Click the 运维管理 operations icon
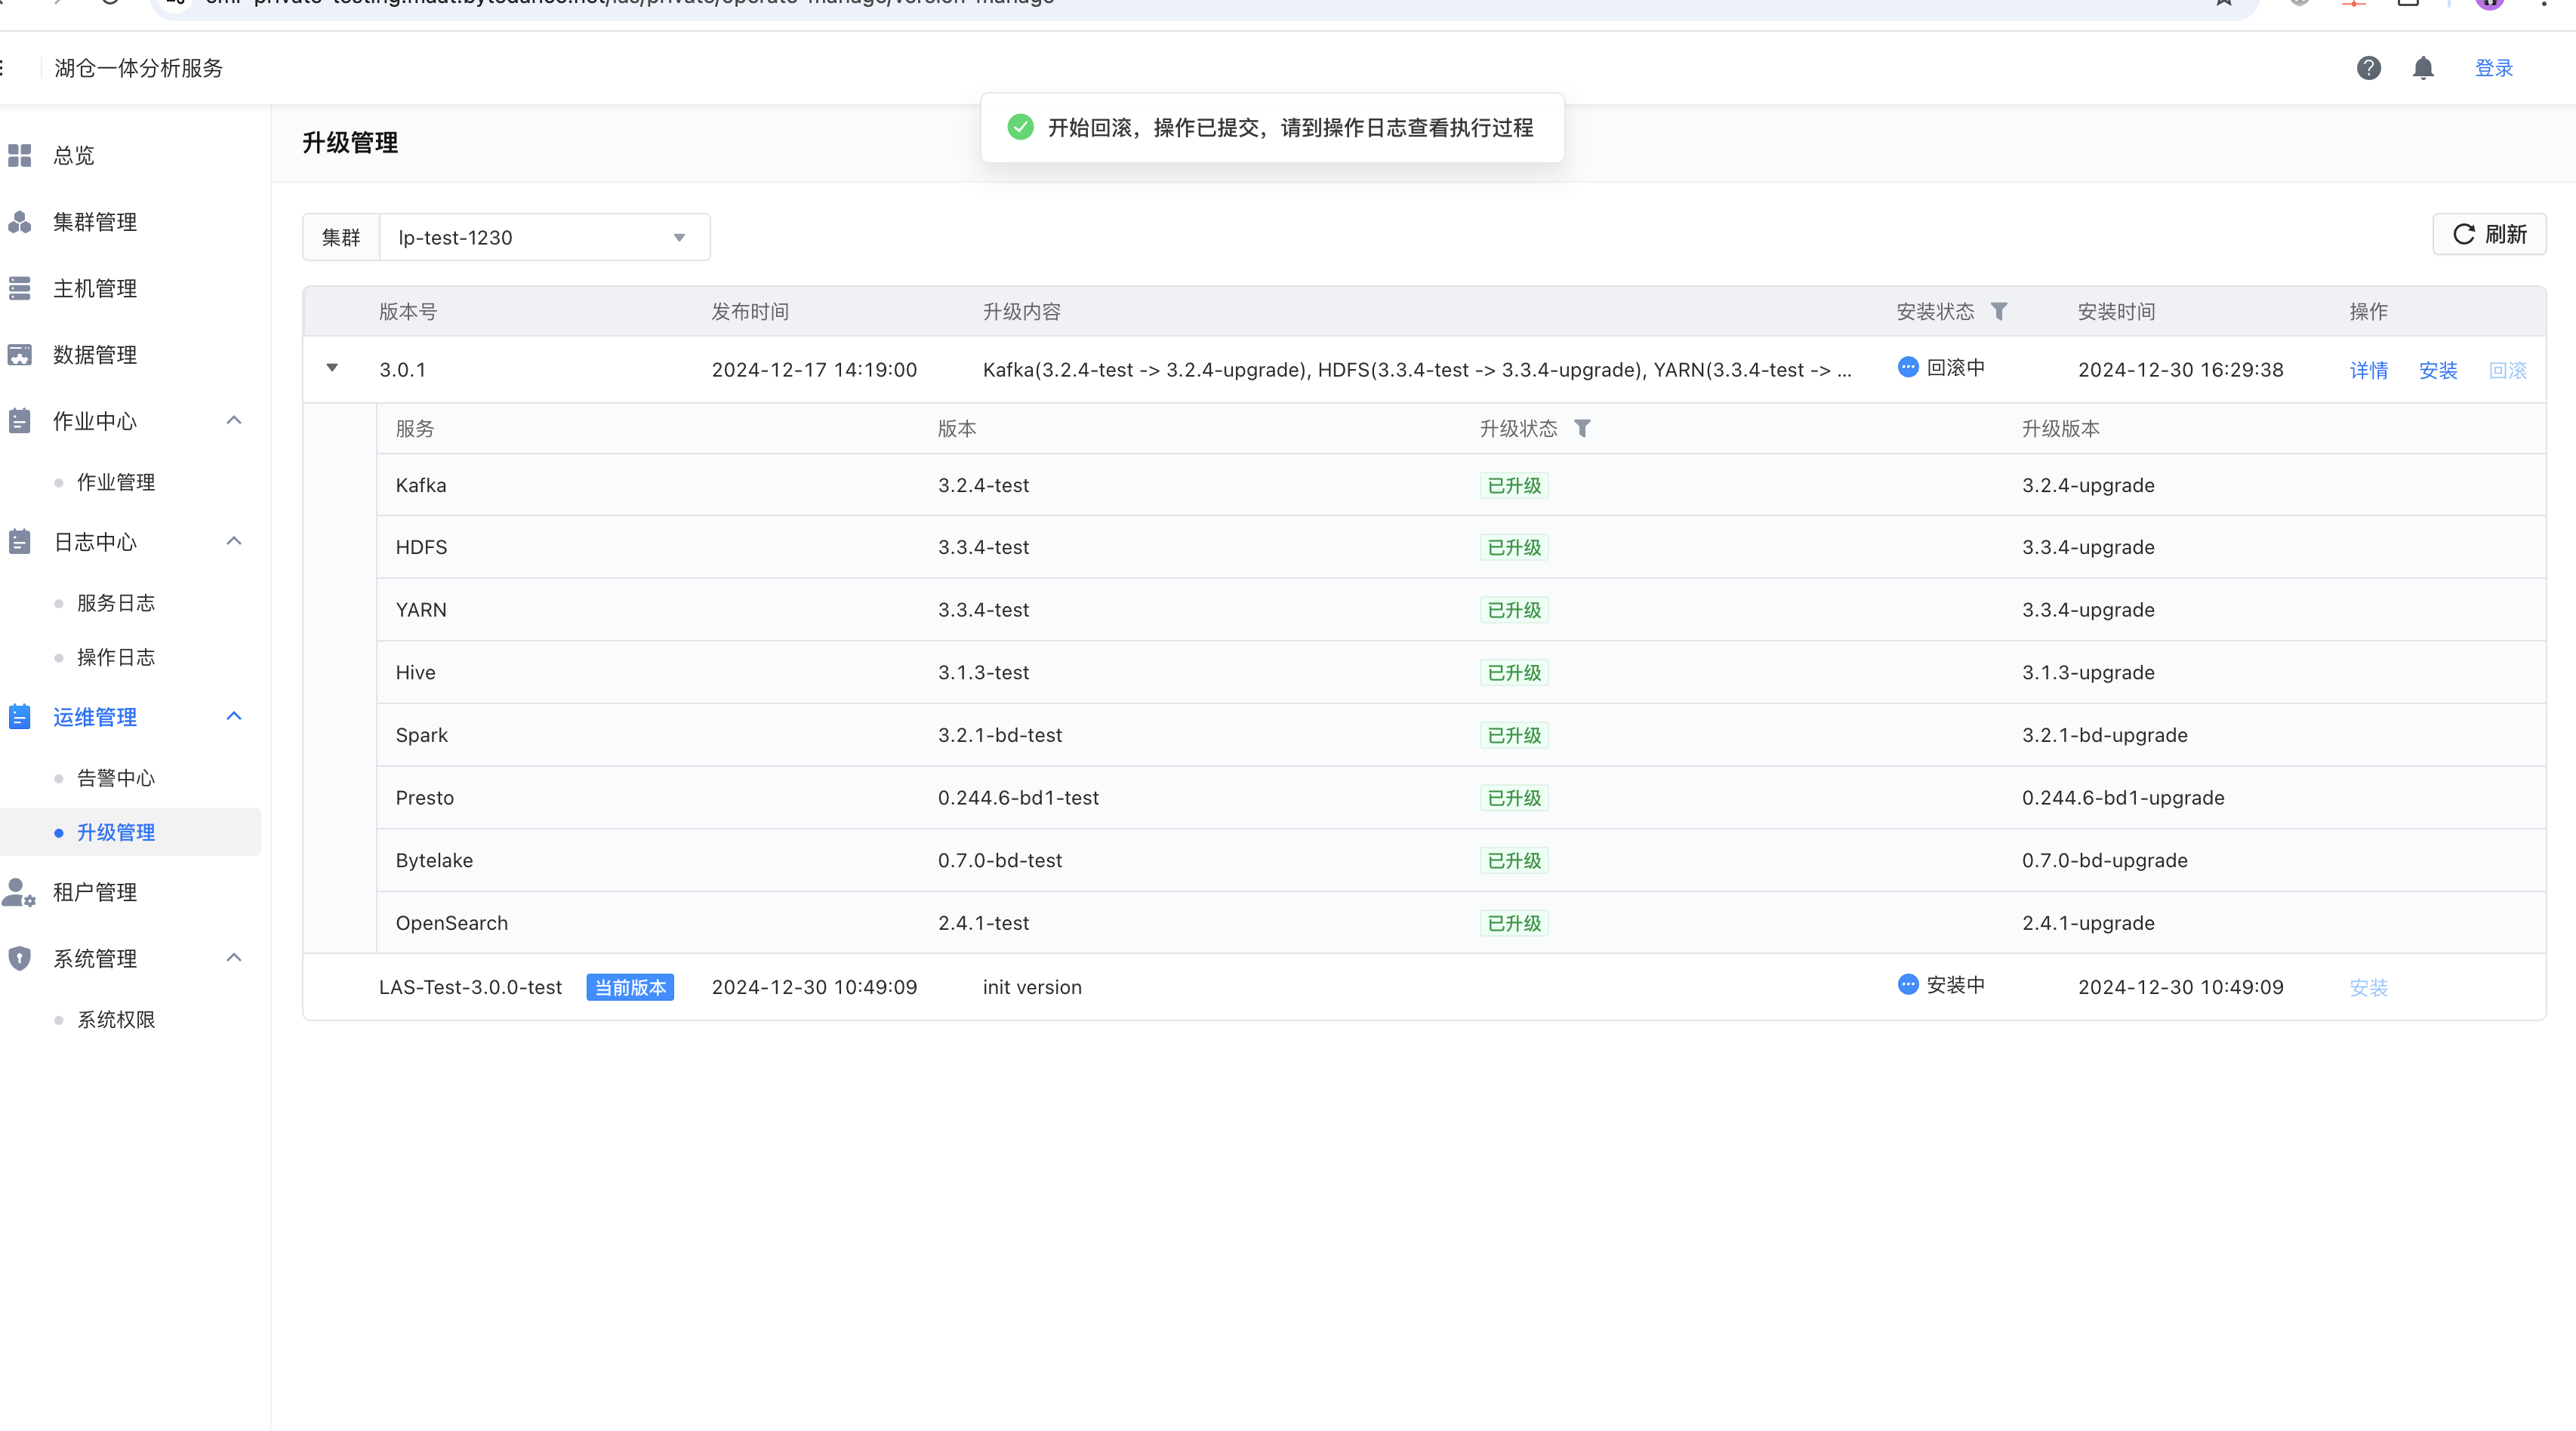This screenshot has width=2576, height=1431. [20, 717]
